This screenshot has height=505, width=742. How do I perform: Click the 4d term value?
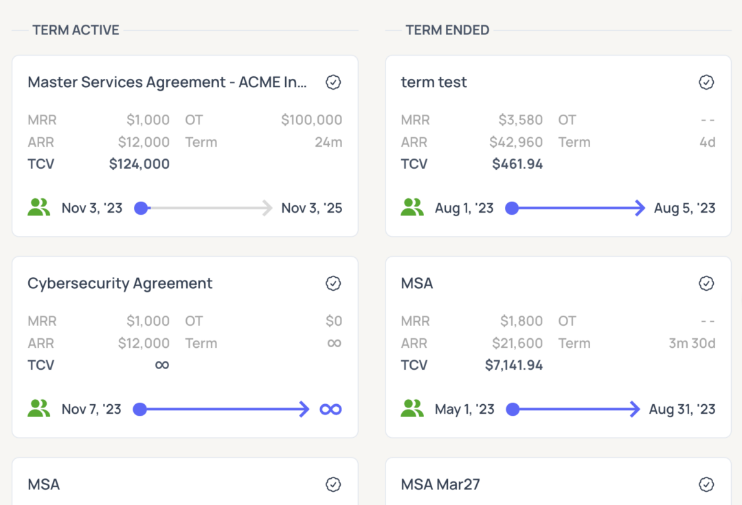[x=708, y=142]
